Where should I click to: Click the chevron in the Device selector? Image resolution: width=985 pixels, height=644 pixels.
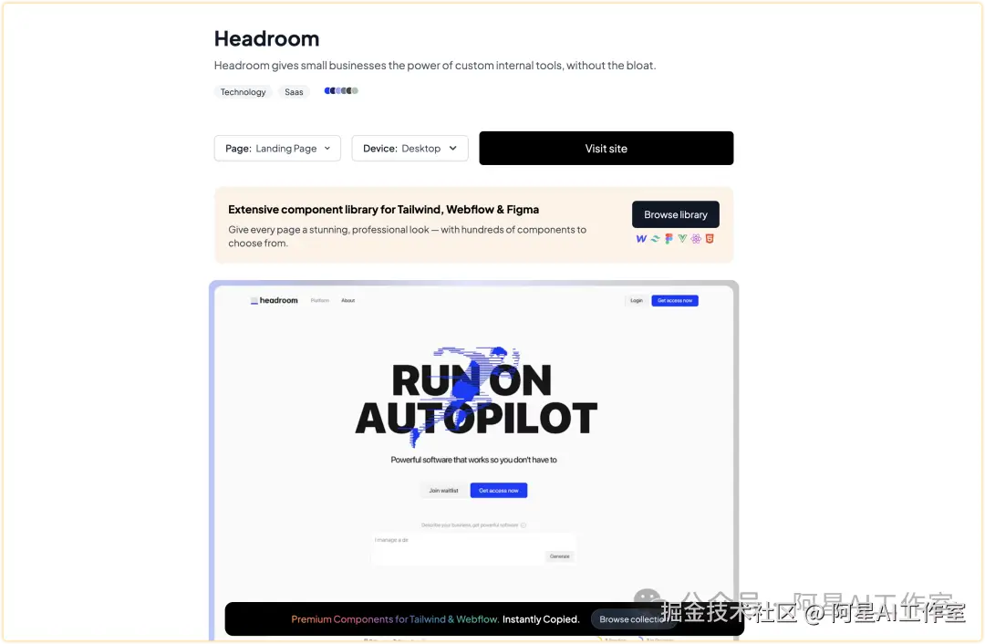pos(453,149)
